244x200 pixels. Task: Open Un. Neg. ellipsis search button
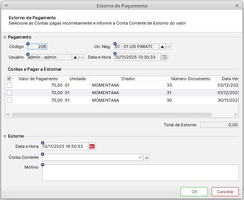click(x=168, y=47)
